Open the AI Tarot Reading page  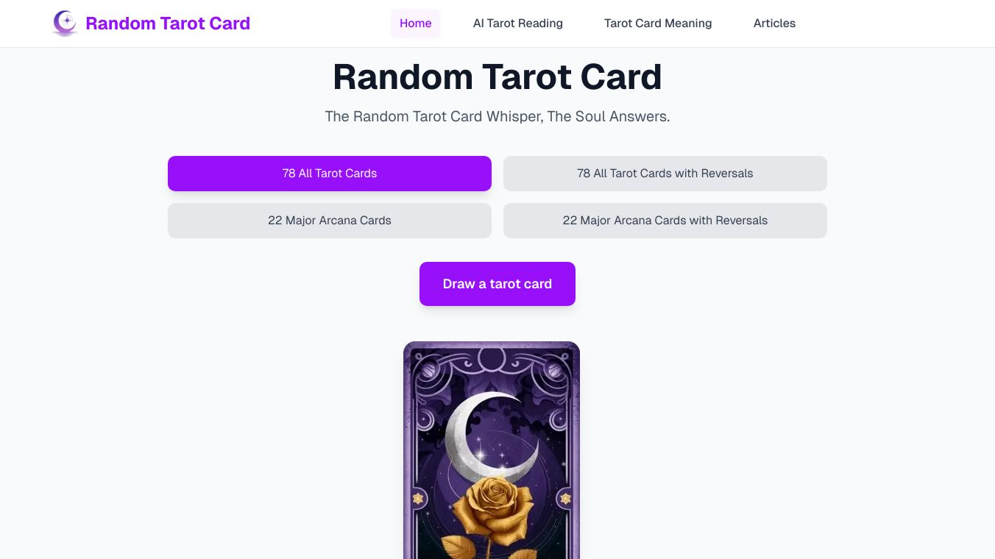(518, 24)
